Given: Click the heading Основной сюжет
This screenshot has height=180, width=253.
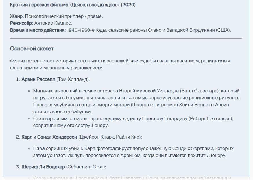Looking at the screenshot, I should coord(32,49).
